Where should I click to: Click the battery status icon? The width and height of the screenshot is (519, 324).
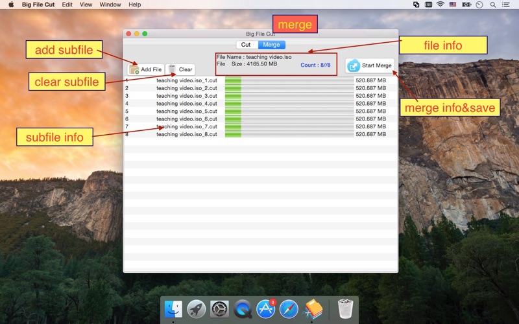[x=466, y=5]
